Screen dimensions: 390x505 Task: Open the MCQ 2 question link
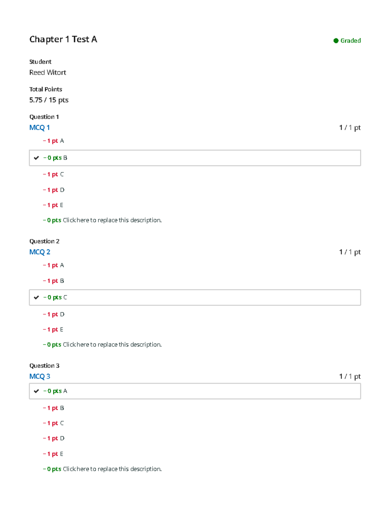coord(40,252)
